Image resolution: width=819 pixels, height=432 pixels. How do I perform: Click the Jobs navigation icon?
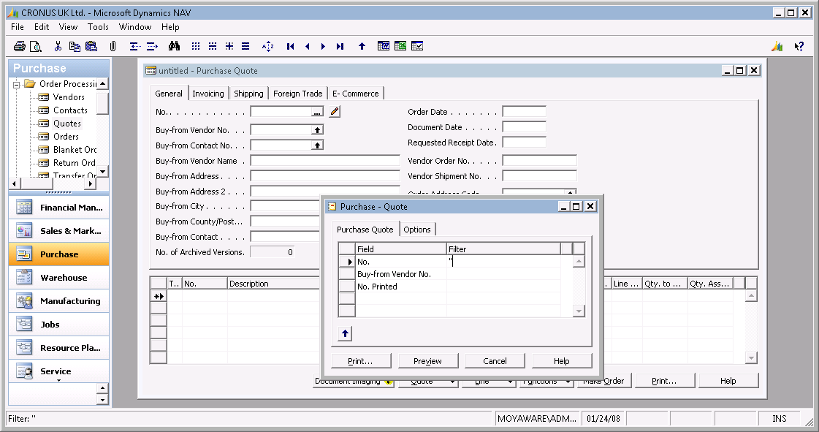(24, 325)
